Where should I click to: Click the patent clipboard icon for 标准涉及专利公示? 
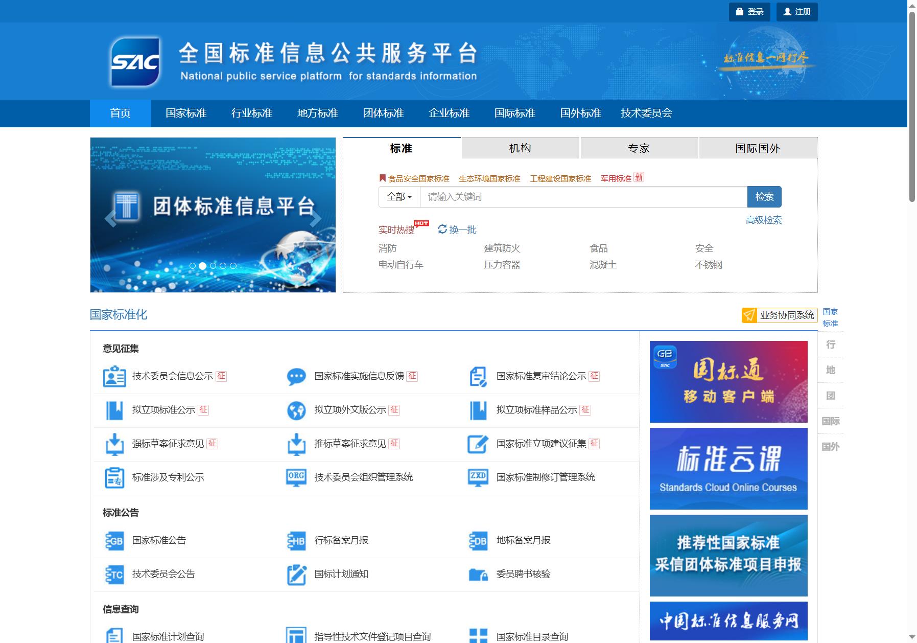point(114,478)
